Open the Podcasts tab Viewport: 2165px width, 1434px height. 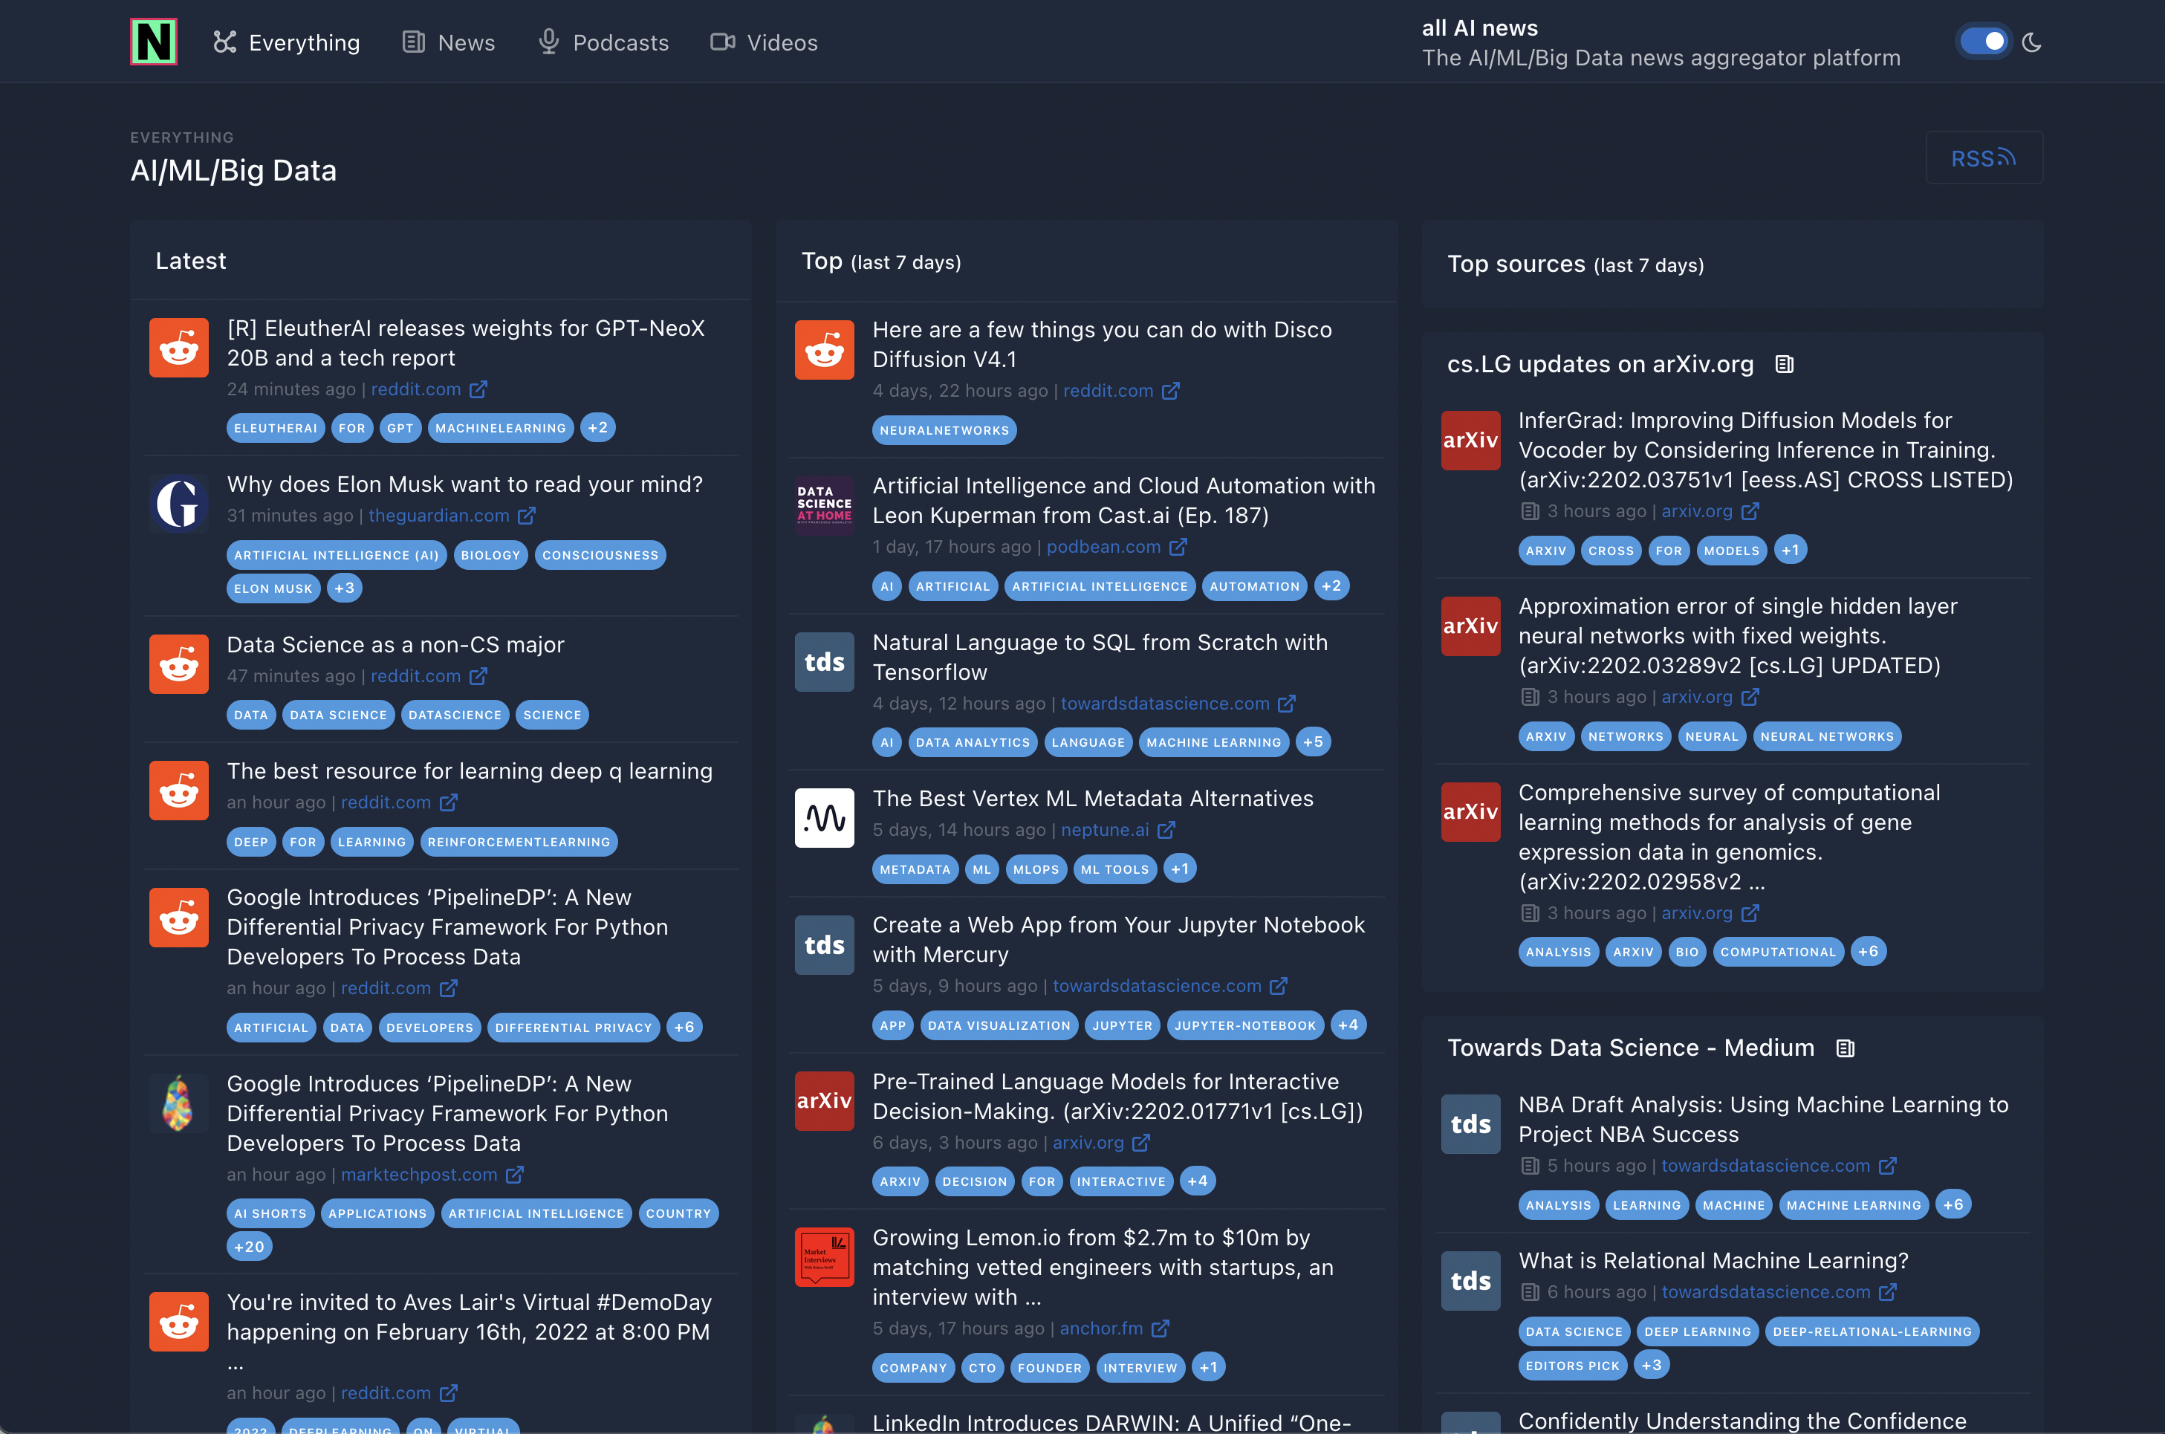click(x=603, y=42)
